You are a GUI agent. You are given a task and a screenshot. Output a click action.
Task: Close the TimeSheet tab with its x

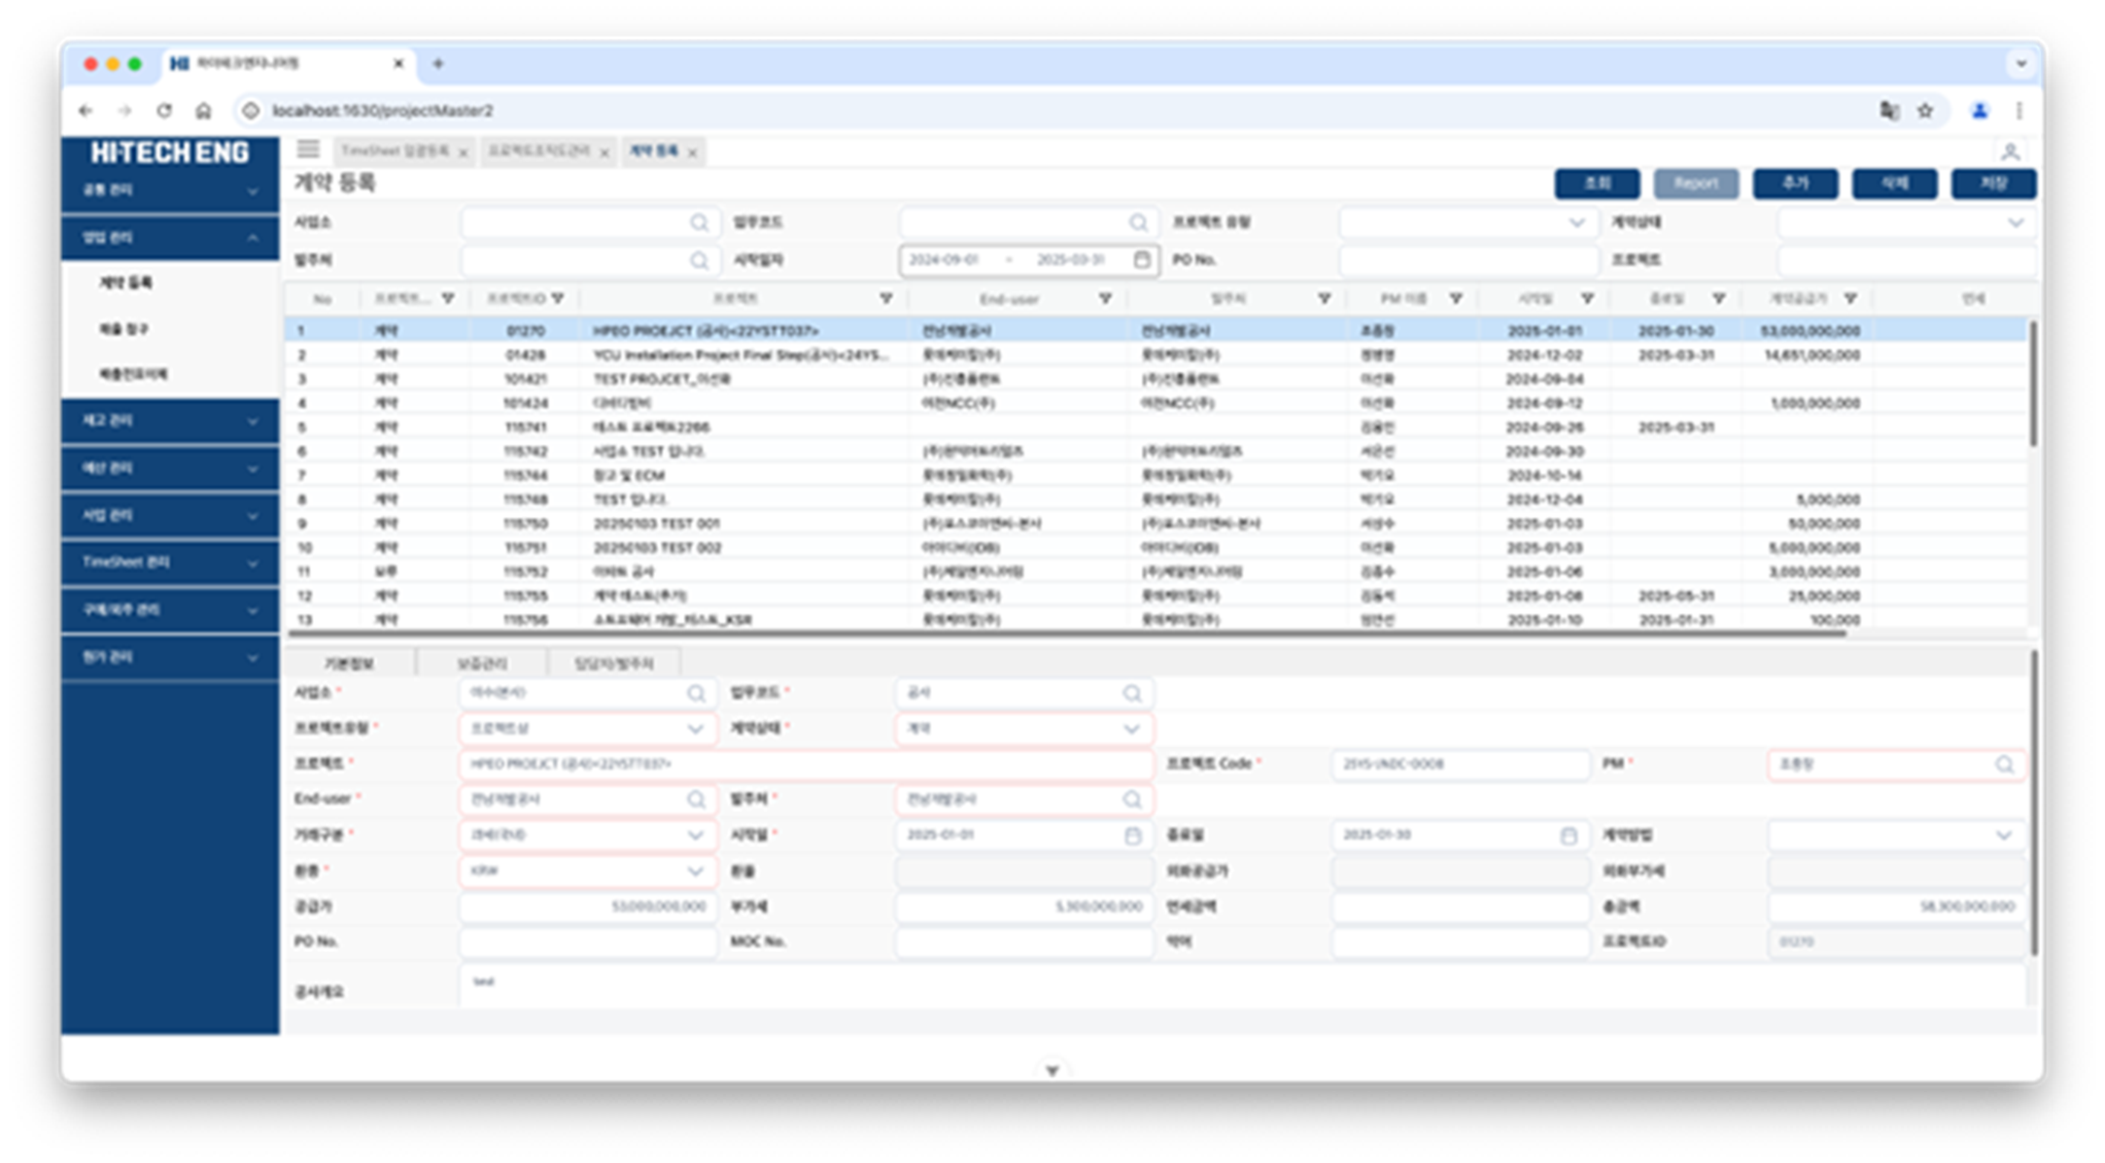(464, 153)
